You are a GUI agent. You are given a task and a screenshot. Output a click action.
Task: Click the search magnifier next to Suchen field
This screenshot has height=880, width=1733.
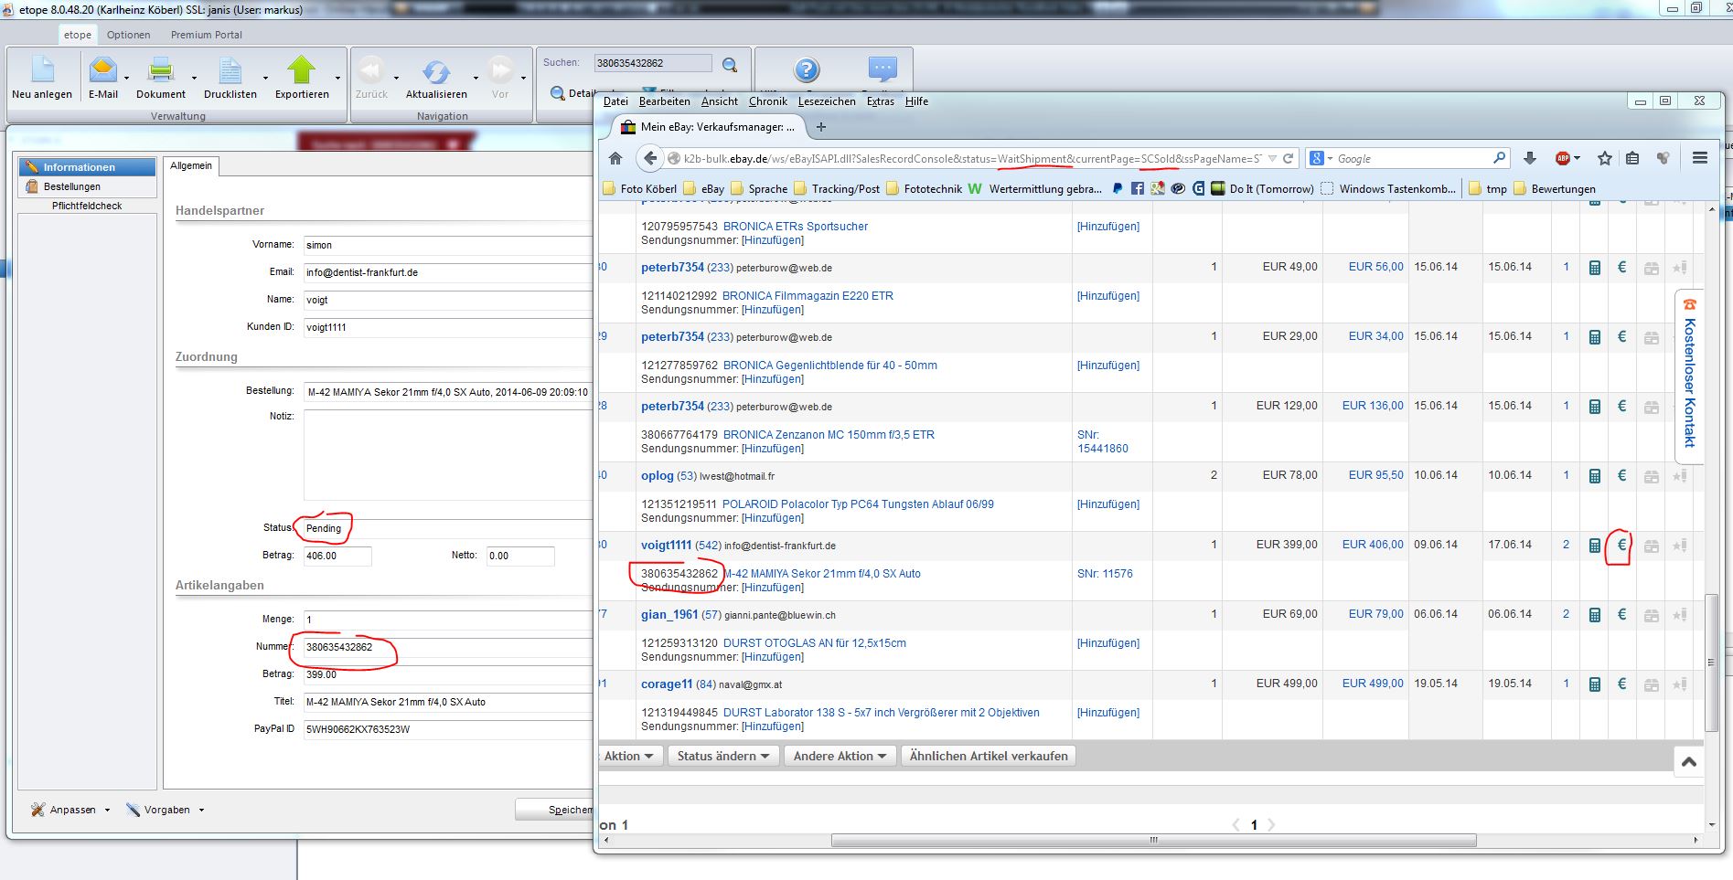730,64
